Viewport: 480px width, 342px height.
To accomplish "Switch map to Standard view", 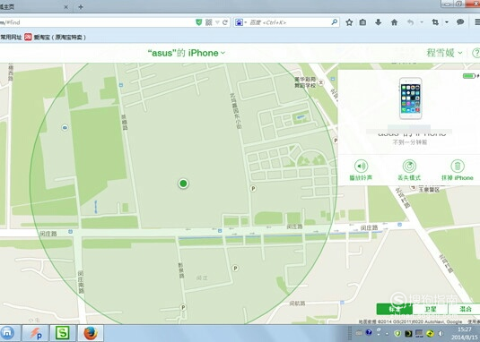I will click(394, 309).
